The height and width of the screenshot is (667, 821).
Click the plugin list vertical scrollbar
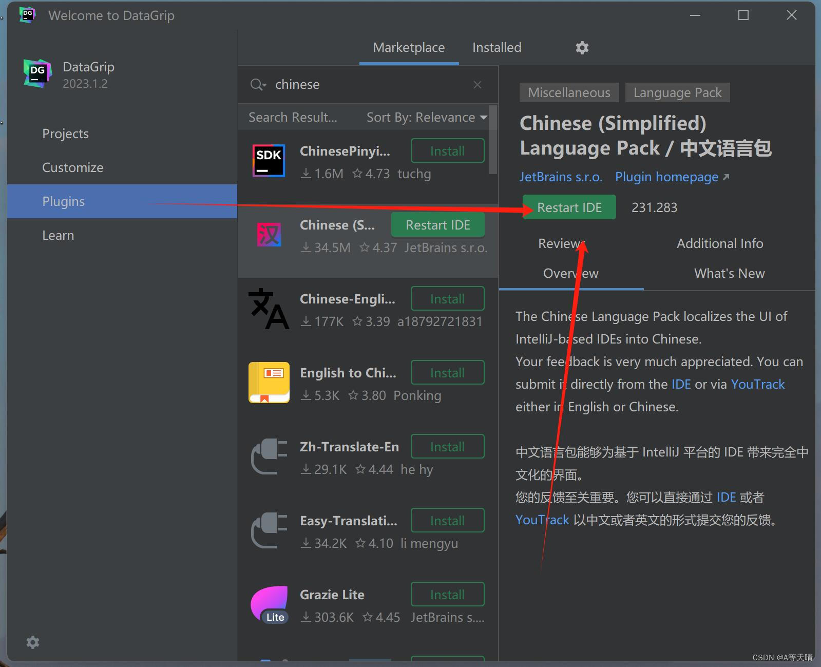tap(492, 140)
